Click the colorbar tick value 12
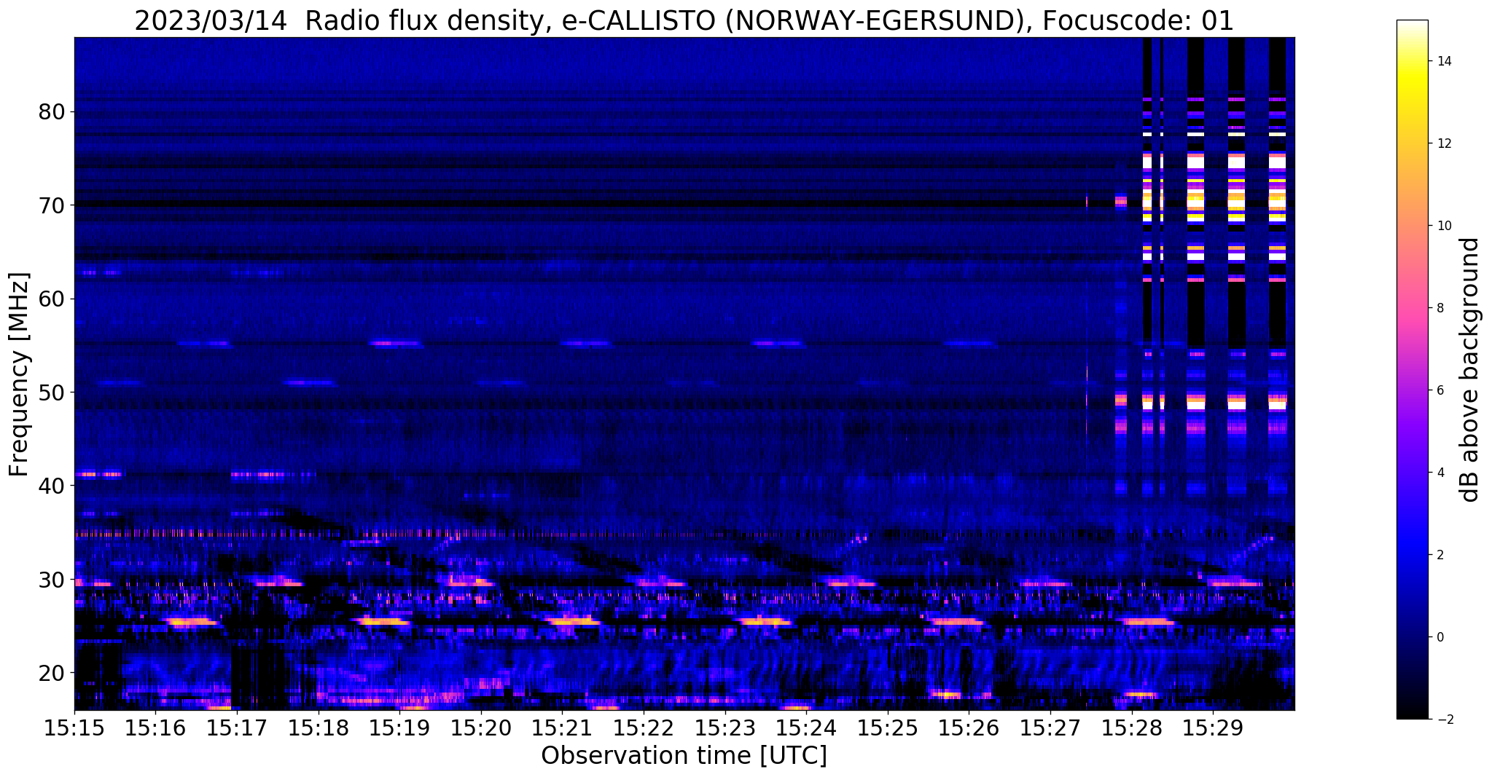The height and width of the screenshot is (777, 1492). [x=1444, y=143]
